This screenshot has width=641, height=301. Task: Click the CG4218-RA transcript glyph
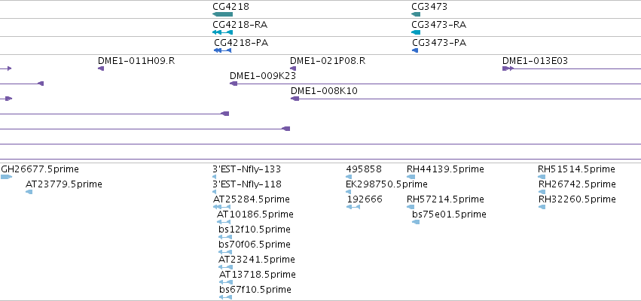click(222, 32)
